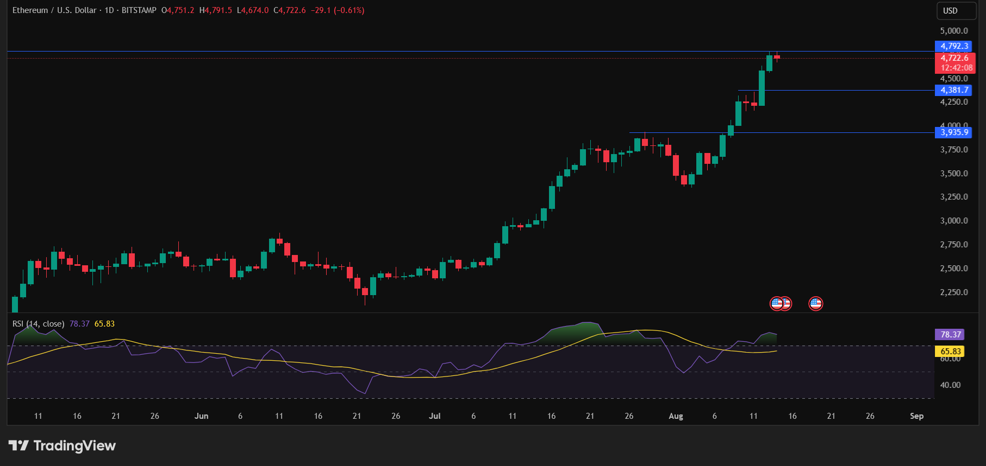Click the TradingView logo
Image resolution: width=986 pixels, height=466 pixels.
(x=62, y=446)
